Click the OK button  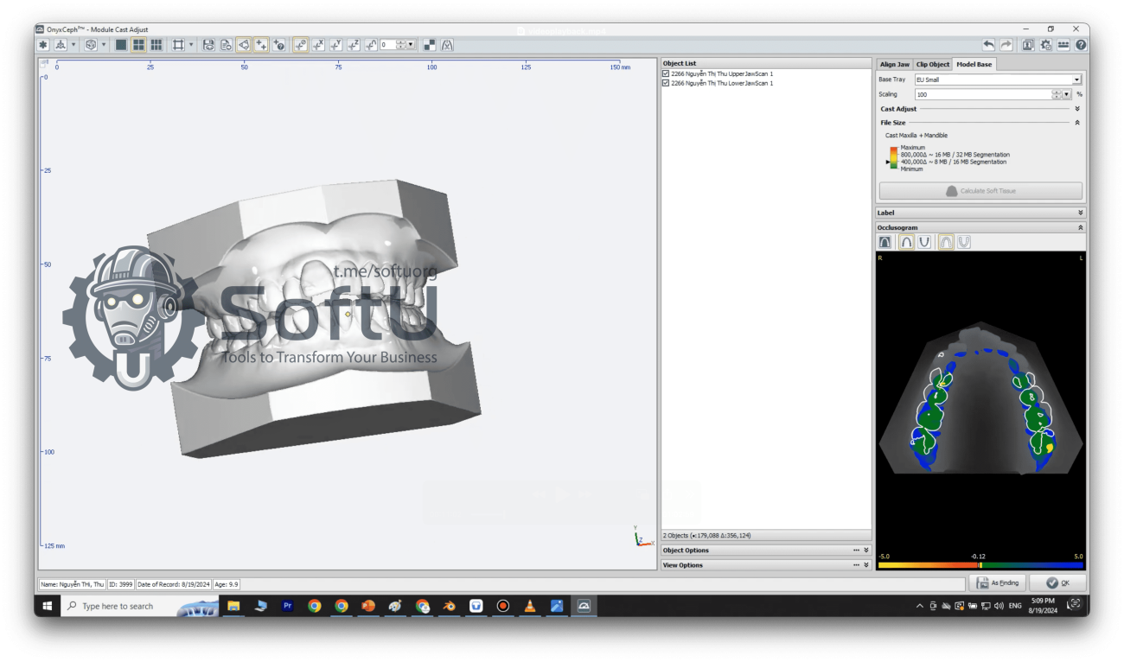(1057, 583)
